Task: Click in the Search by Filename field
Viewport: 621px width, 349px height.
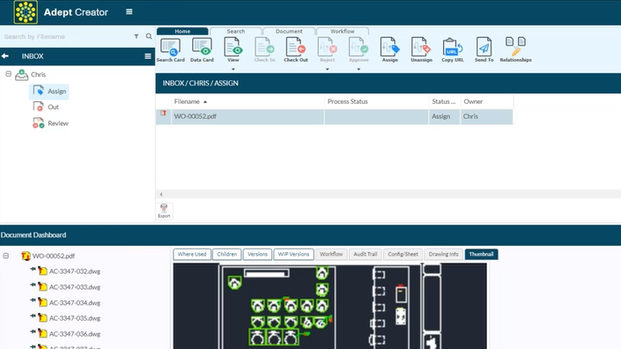Action: pyautogui.click(x=67, y=36)
